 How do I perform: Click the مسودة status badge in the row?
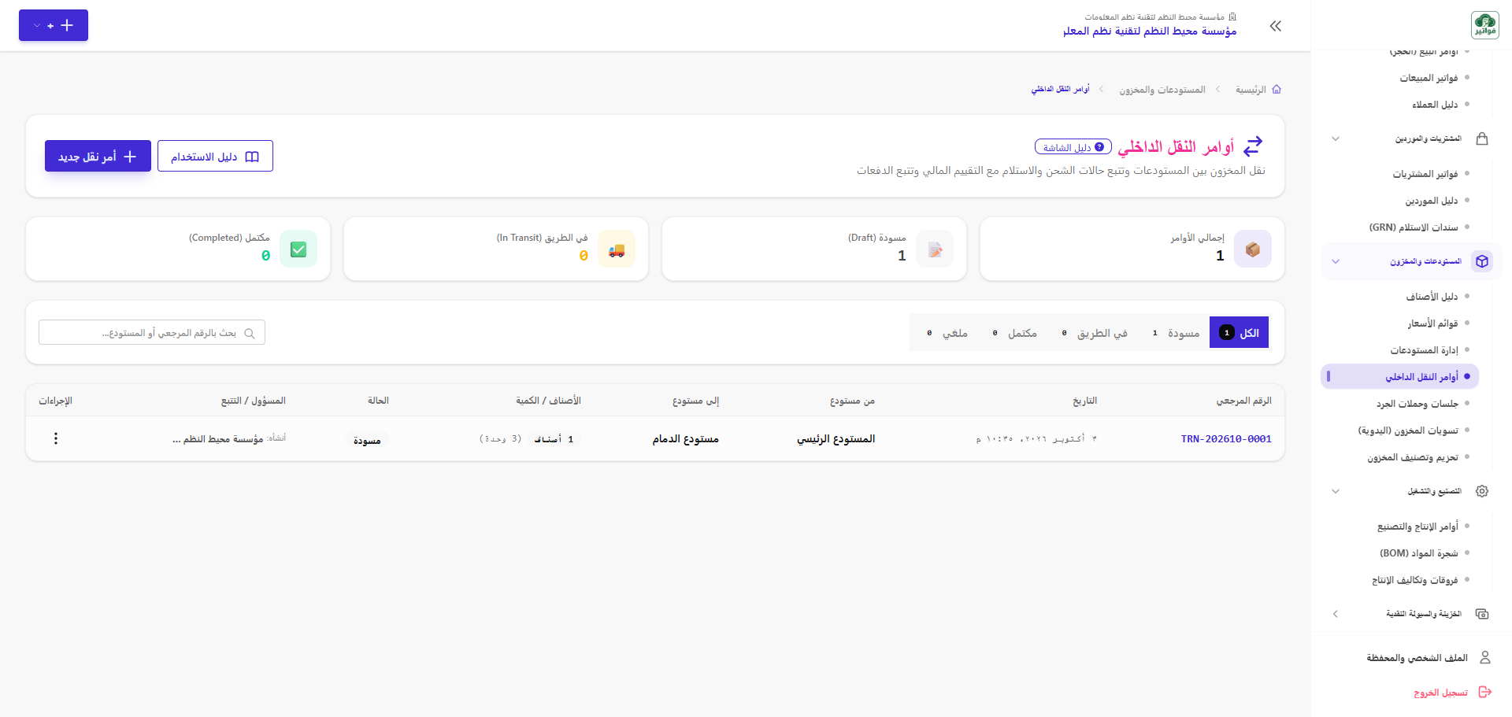367,440
